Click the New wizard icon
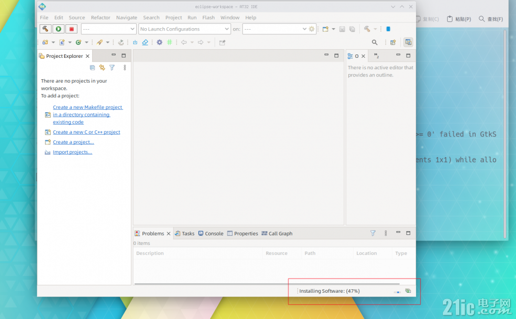 (325, 29)
